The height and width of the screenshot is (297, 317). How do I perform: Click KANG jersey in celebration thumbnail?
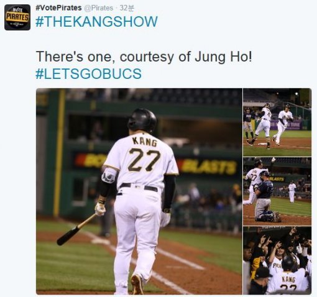click(289, 281)
